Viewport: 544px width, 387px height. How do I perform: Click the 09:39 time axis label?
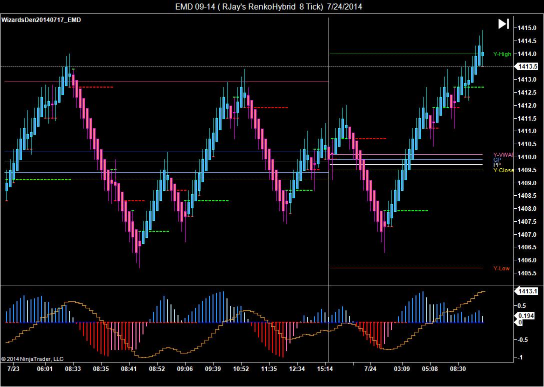(212, 369)
